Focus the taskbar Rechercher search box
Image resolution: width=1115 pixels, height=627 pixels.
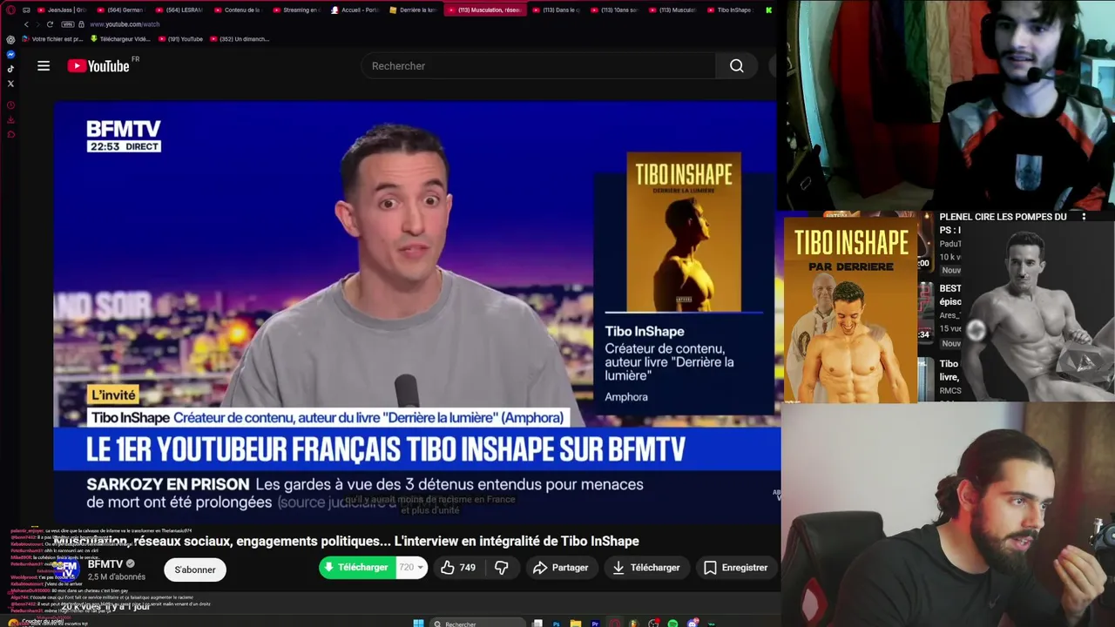click(x=477, y=624)
